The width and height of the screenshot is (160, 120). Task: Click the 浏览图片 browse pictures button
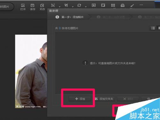click(6, 7)
